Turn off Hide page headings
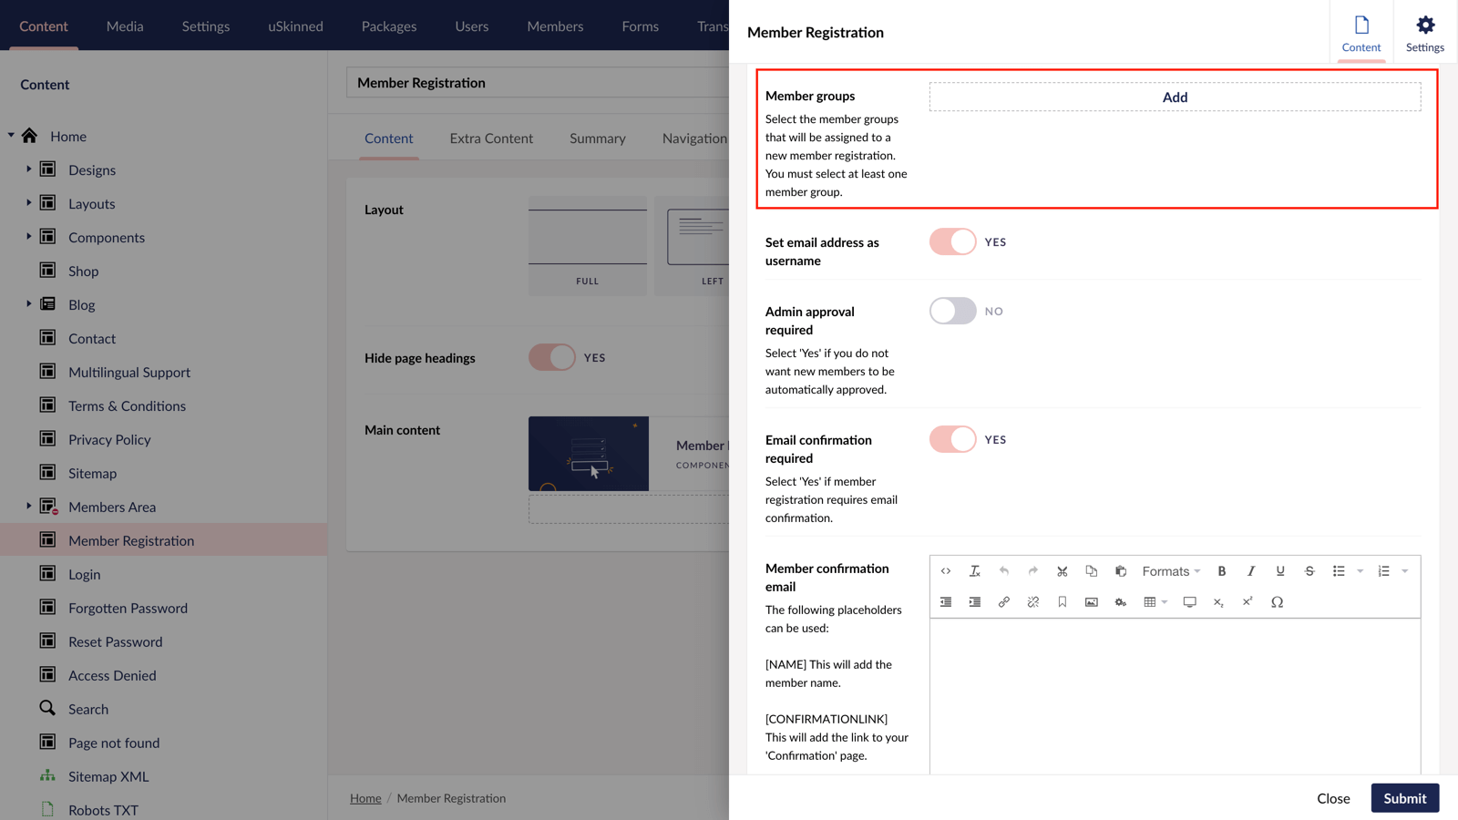 click(x=550, y=357)
